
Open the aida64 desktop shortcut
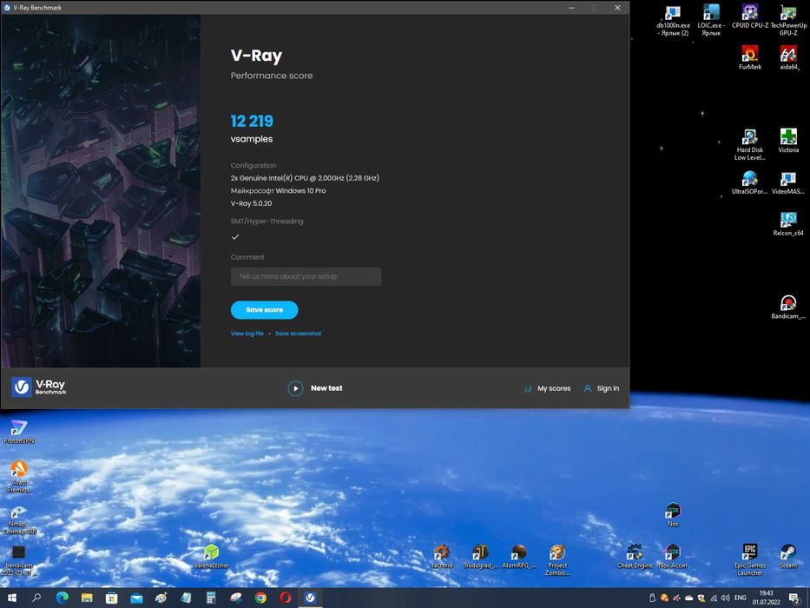(x=788, y=57)
